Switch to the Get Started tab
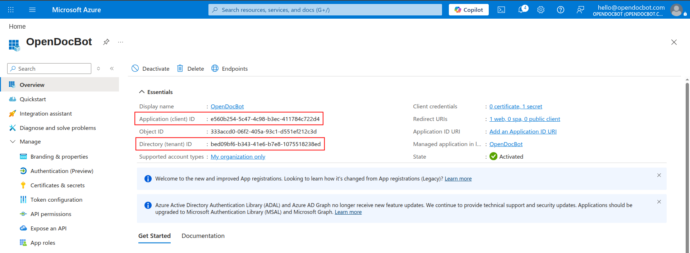690x253 pixels. click(155, 236)
